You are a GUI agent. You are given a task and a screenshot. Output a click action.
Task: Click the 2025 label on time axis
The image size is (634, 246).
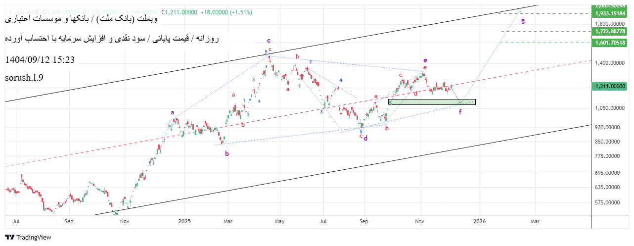[184, 221]
